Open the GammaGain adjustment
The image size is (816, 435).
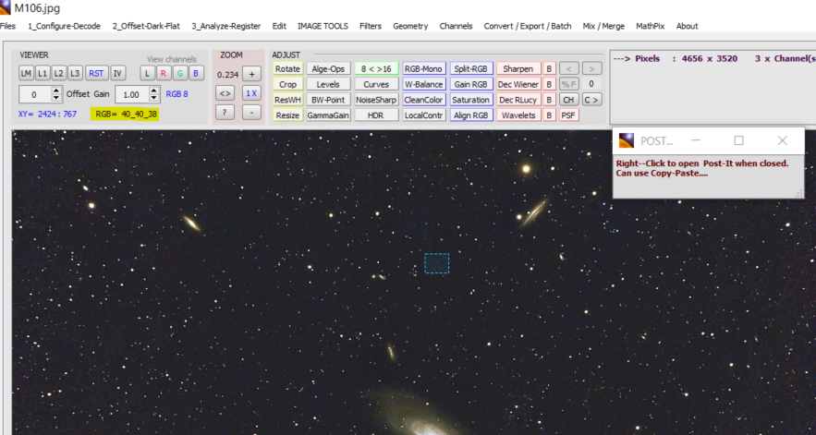click(x=328, y=115)
